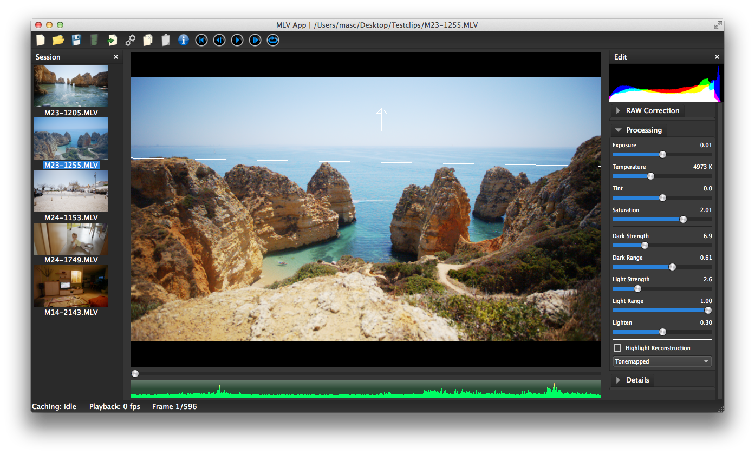Screen dimensions: 755x455
Task: Click the window resize grip in status bar corner
Action: click(x=720, y=408)
